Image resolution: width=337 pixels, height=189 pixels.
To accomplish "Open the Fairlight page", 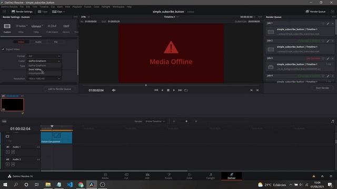I will click(211, 176).
